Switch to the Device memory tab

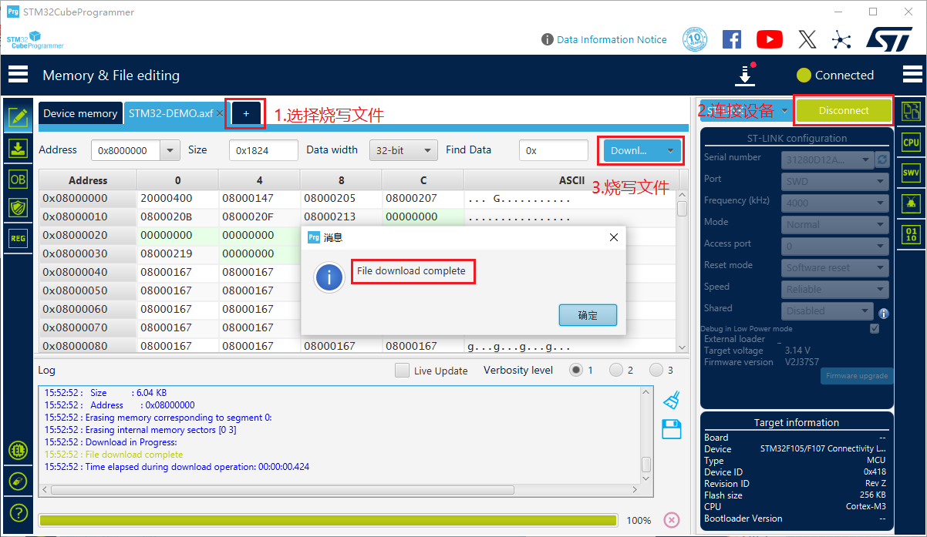[80, 113]
